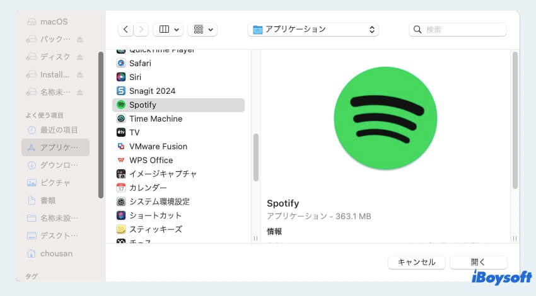Go back with the left chevron button

pos(125,30)
